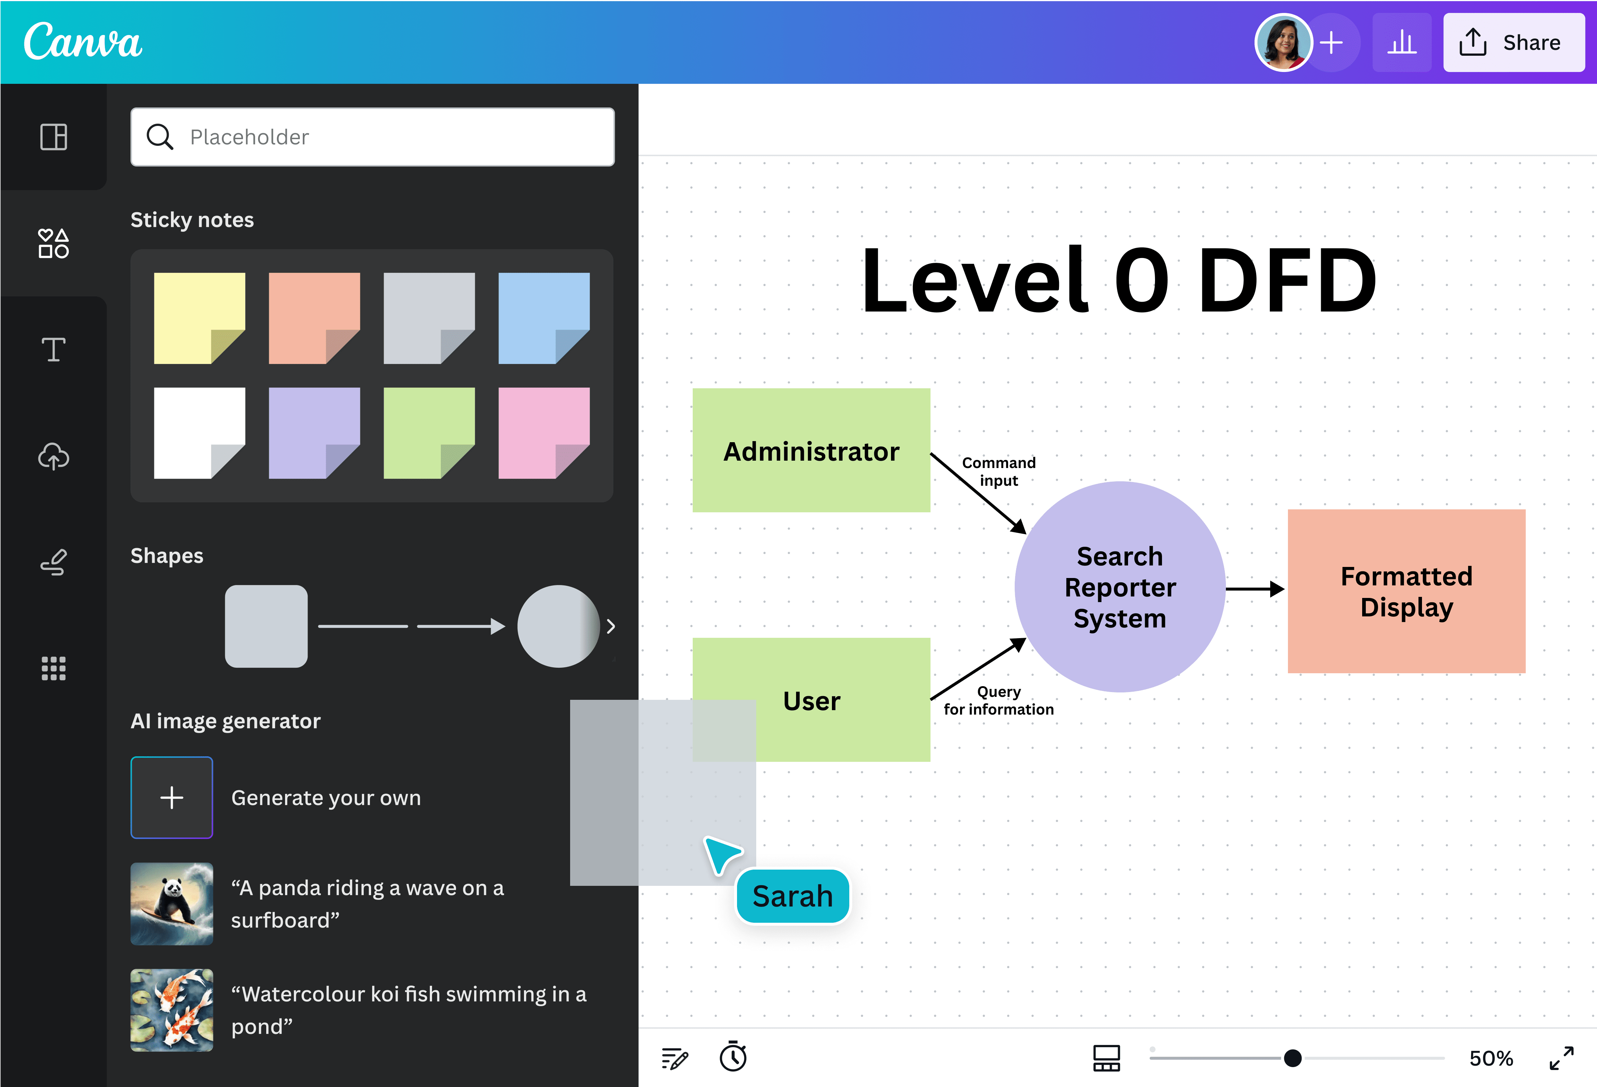Click the Share button
1597x1087 pixels.
[x=1514, y=42]
